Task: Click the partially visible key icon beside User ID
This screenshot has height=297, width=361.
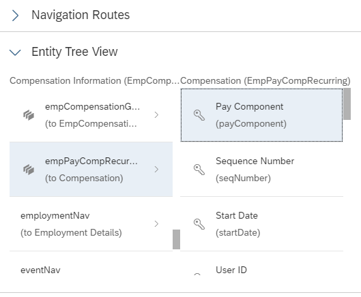Action: click(197, 274)
